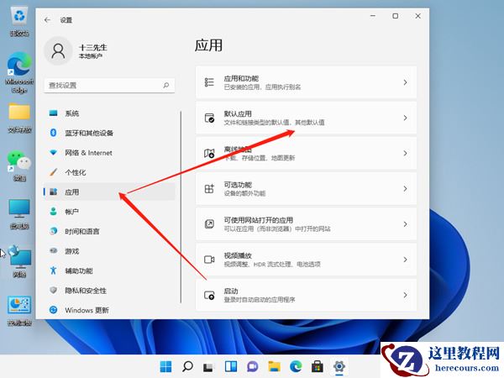Select the WeChat desktop shortcut

pyautogui.click(x=19, y=165)
